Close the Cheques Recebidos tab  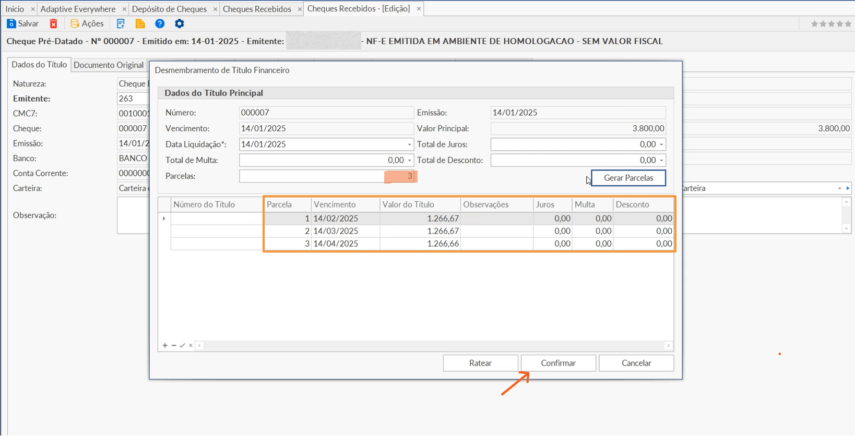(300, 9)
